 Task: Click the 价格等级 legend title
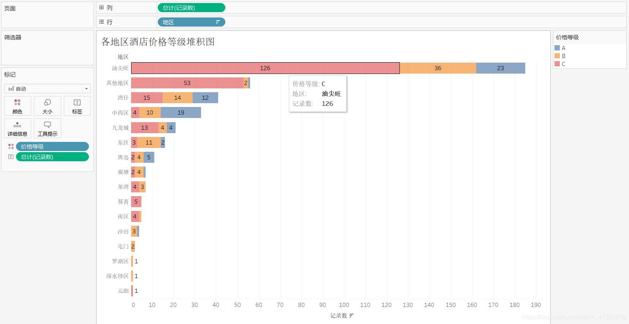(567, 37)
